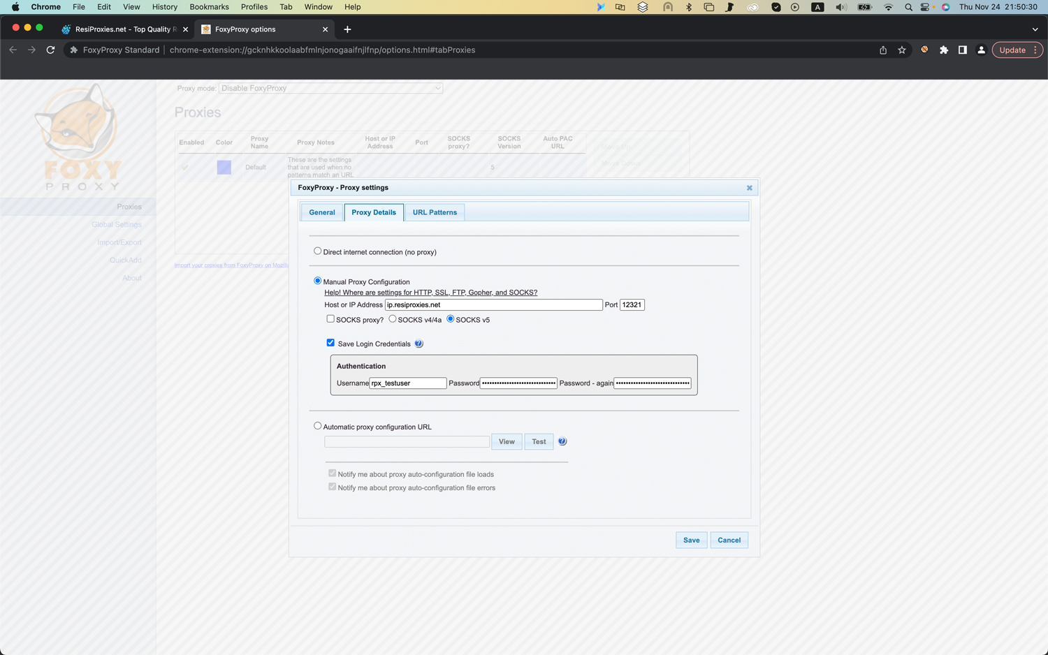Open the Bookmarks menu
This screenshot has width=1048, height=655.
pyautogui.click(x=209, y=7)
